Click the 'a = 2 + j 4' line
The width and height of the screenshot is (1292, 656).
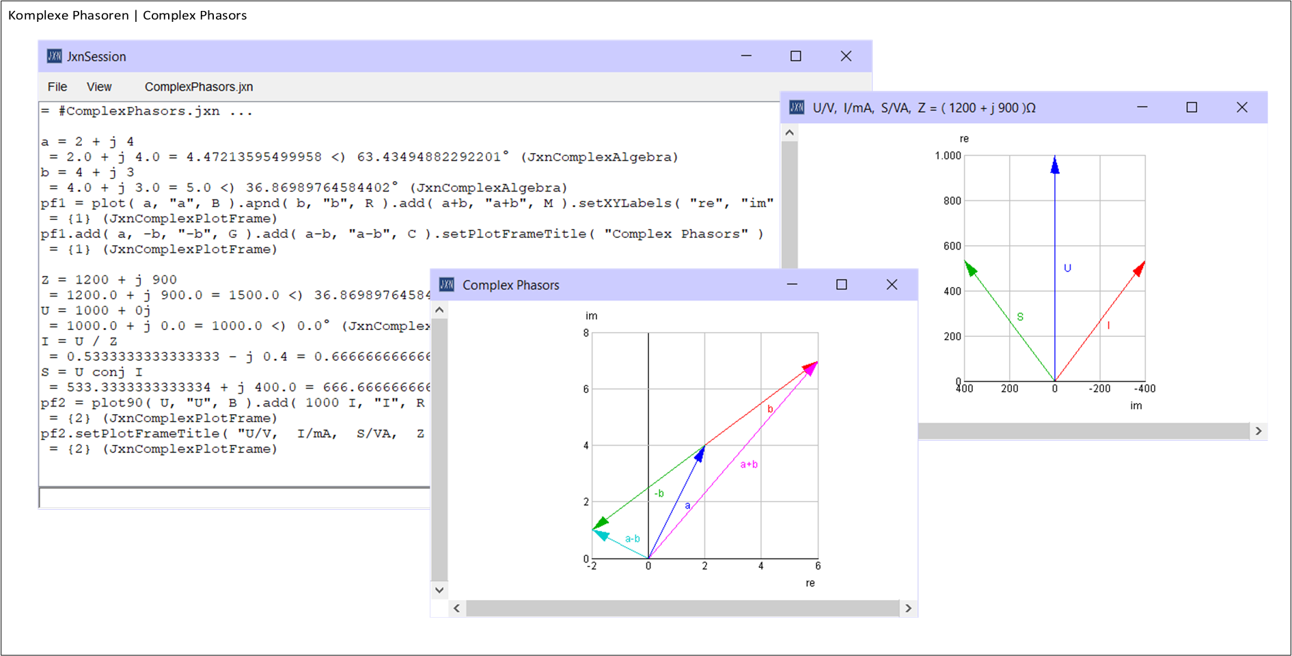click(87, 141)
